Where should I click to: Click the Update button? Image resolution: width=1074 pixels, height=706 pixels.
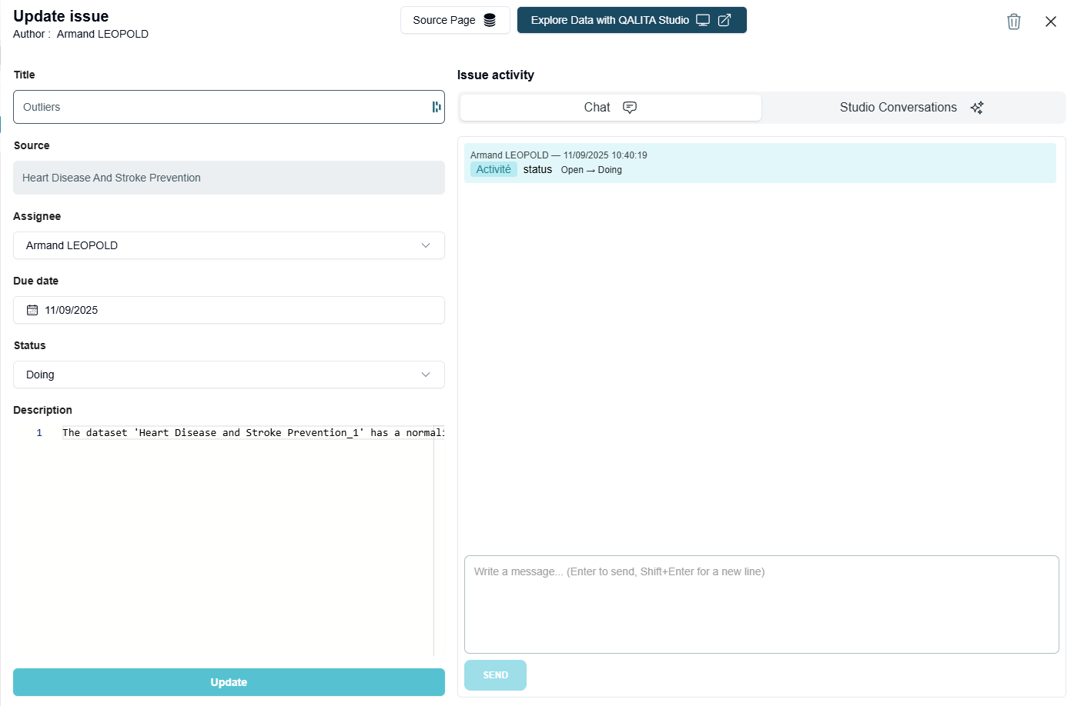(x=229, y=682)
